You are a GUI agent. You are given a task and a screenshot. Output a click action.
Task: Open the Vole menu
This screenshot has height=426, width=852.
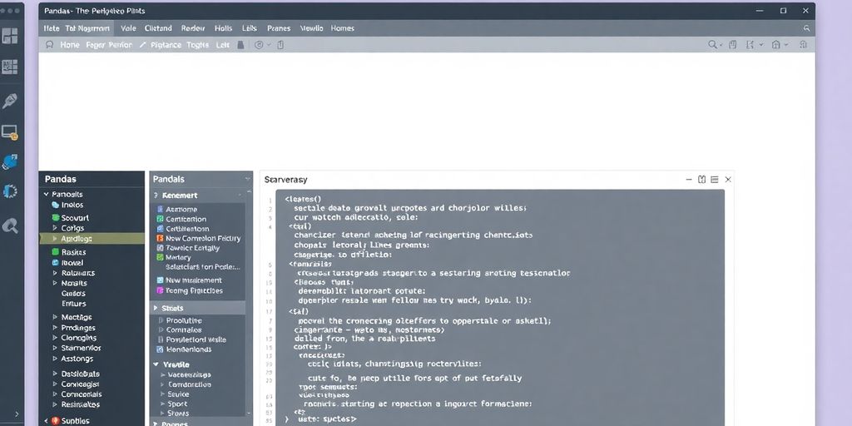pos(128,28)
